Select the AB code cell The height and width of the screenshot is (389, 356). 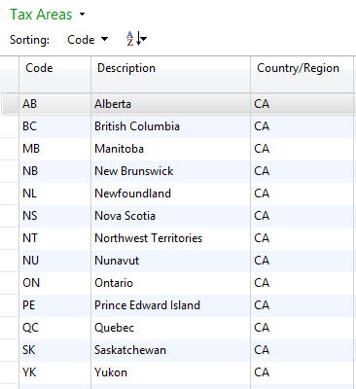(55, 104)
